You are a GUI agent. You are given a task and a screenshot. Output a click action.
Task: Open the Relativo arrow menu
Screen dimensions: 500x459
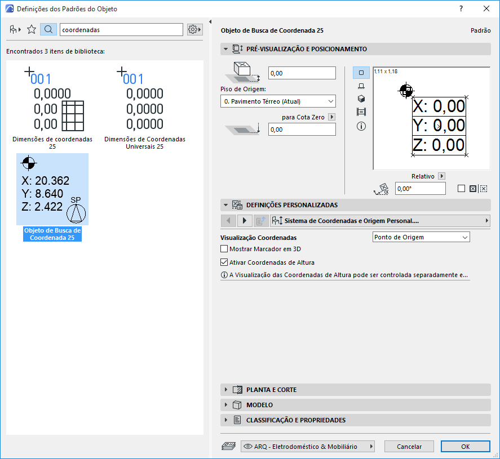click(x=441, y=176)
